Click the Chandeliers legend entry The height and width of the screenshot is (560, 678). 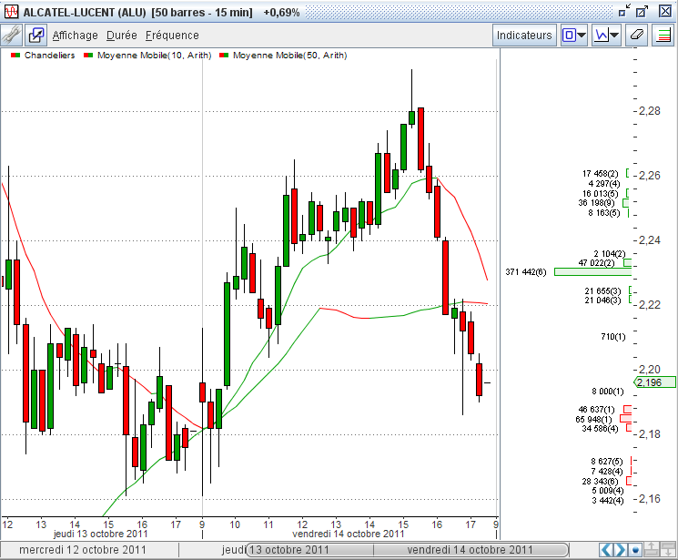pos(44,55)
